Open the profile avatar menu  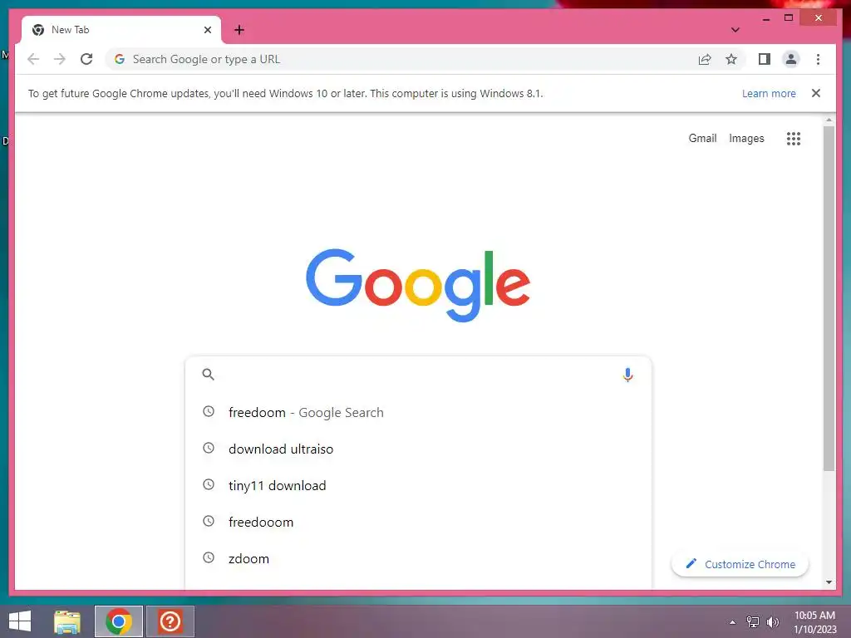(x=791, y=59)
